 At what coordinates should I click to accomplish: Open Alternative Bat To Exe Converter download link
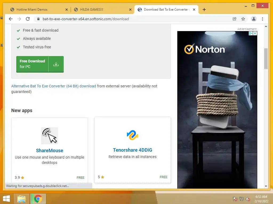coord(53,86)
